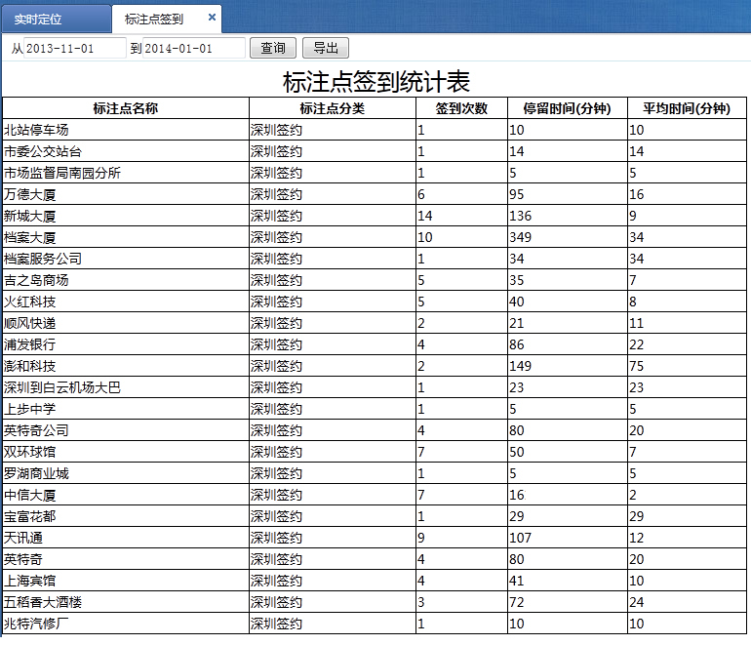This screenshot has height=645, width=751.
Task: Click the 澎和科技 average time value 75
Action: pos(637,366)
